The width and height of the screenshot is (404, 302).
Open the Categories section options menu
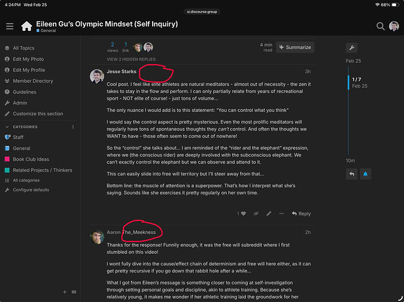point(73,127)
